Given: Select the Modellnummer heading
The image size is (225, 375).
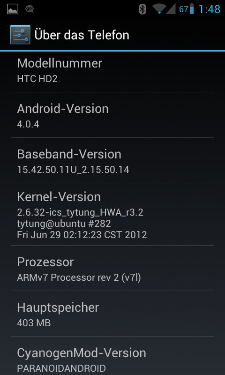Looking at the screenshot, I should click(x=60, y=63).
